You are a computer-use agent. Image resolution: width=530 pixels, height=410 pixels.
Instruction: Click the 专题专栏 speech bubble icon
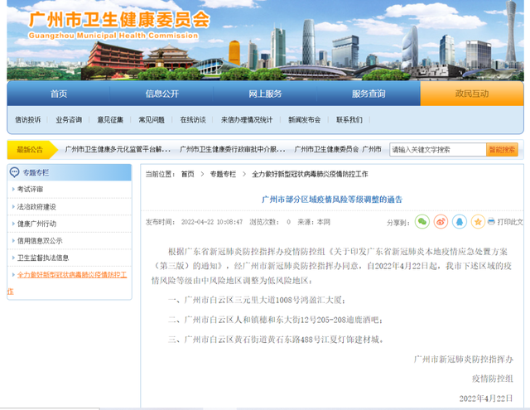pos(14,172)
